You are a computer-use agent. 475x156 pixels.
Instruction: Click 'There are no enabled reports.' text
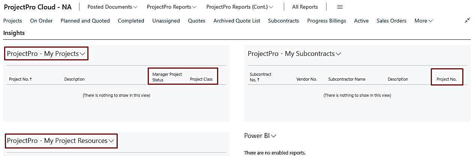tap(275, 153)
